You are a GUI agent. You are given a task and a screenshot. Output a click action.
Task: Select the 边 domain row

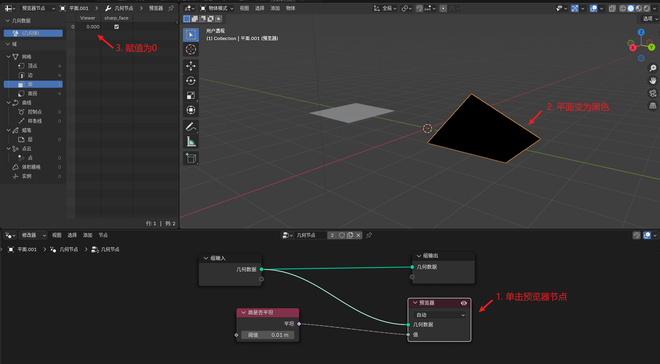coord(33,75)
